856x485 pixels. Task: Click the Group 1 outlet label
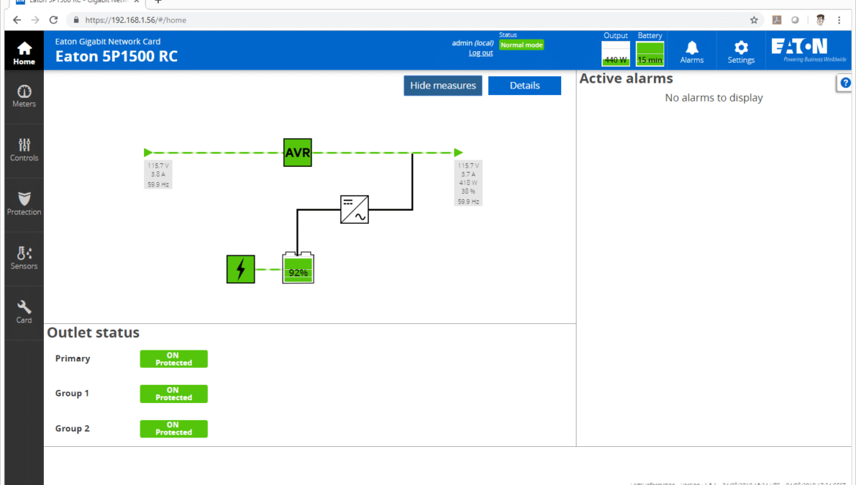tap(72, 394)
